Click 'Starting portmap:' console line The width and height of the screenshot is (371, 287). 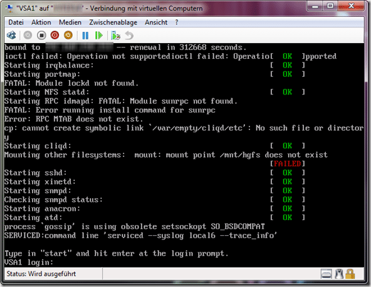tap(42, 74)
